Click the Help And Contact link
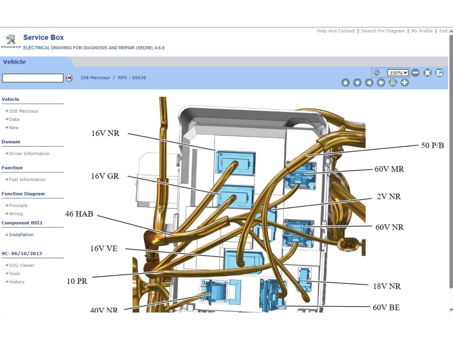Screen dimensions: 453x339 pos(336,31)
